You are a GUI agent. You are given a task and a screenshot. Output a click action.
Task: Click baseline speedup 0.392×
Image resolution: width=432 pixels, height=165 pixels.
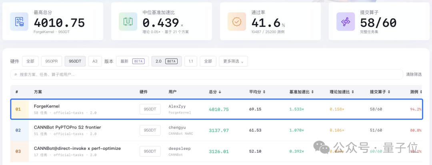(x=296, y=151)
